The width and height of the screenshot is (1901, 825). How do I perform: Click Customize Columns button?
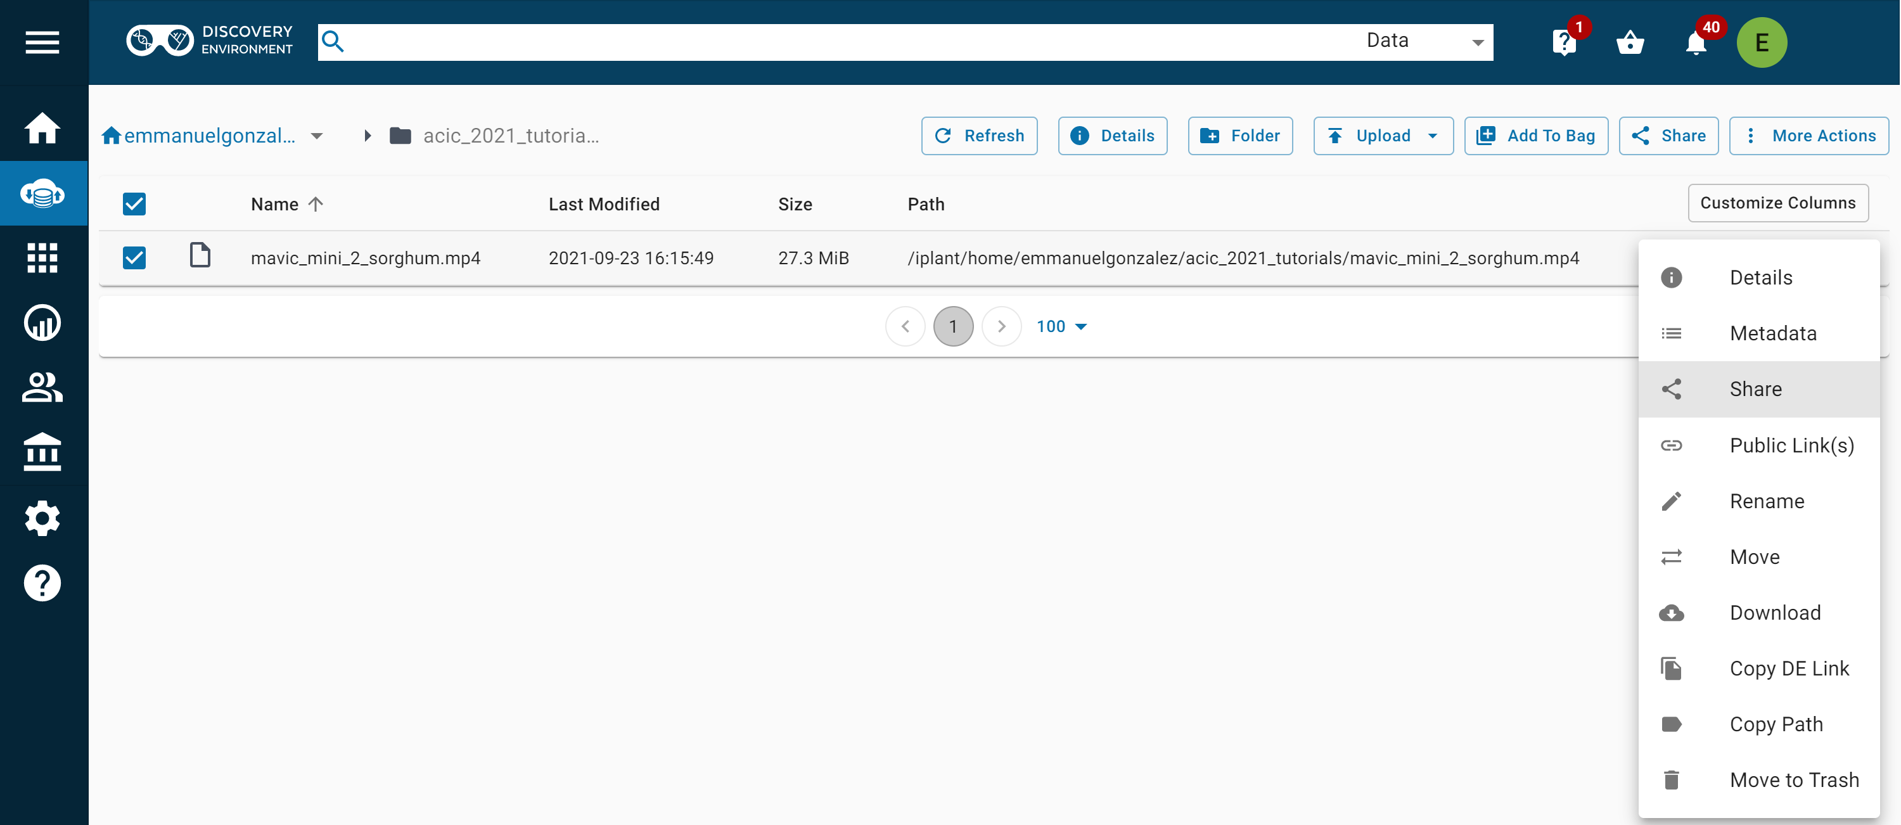pyautogui.click(x=1777, y=203)
